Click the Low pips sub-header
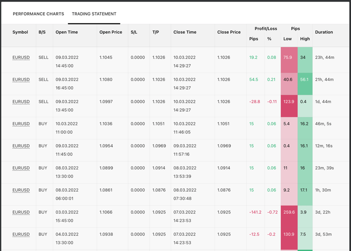Viewport: 351px width, 251px height. click(x=287, y=39)
